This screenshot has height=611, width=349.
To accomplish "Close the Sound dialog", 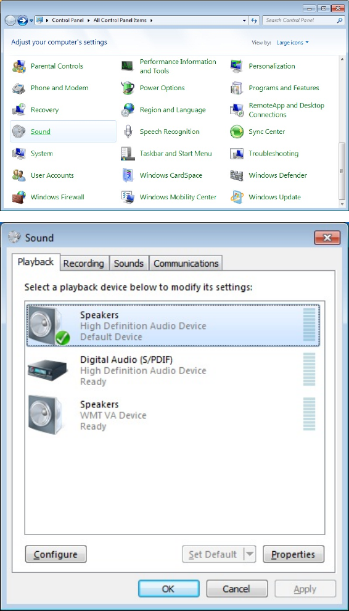I will (327, 238).
